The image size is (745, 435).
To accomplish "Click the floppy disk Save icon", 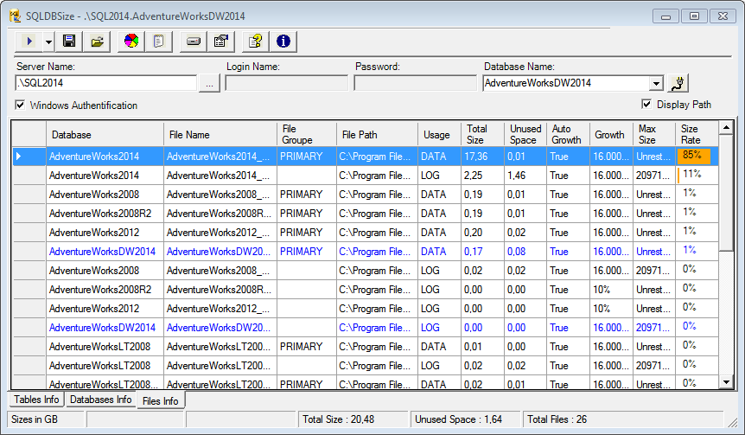I will coord(69,42).
